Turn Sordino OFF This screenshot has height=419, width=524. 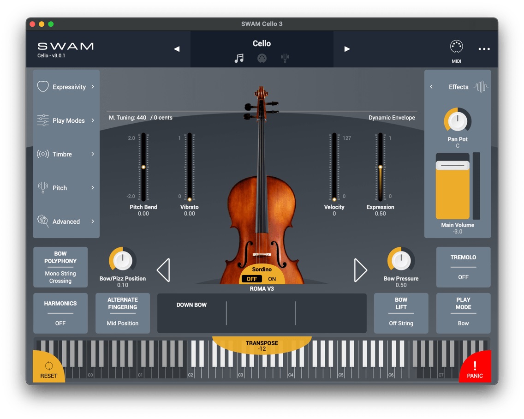[252, 279]
